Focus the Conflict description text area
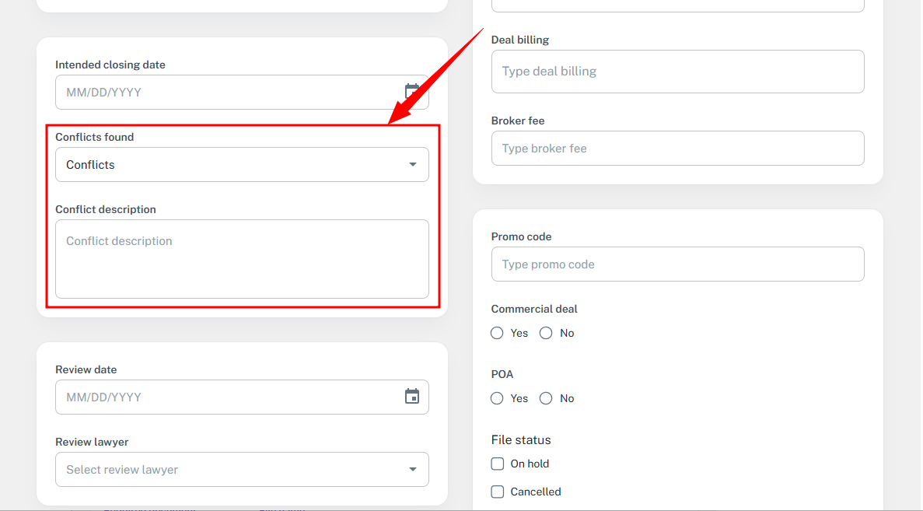 (242, 259)
